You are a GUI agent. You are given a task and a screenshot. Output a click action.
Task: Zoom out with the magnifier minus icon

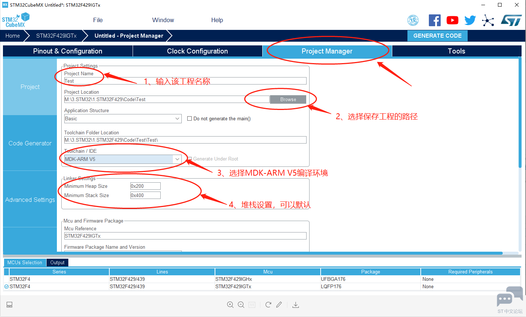coord(241,305)
